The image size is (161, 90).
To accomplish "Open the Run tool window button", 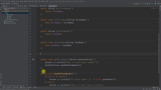I will [4, 87].
